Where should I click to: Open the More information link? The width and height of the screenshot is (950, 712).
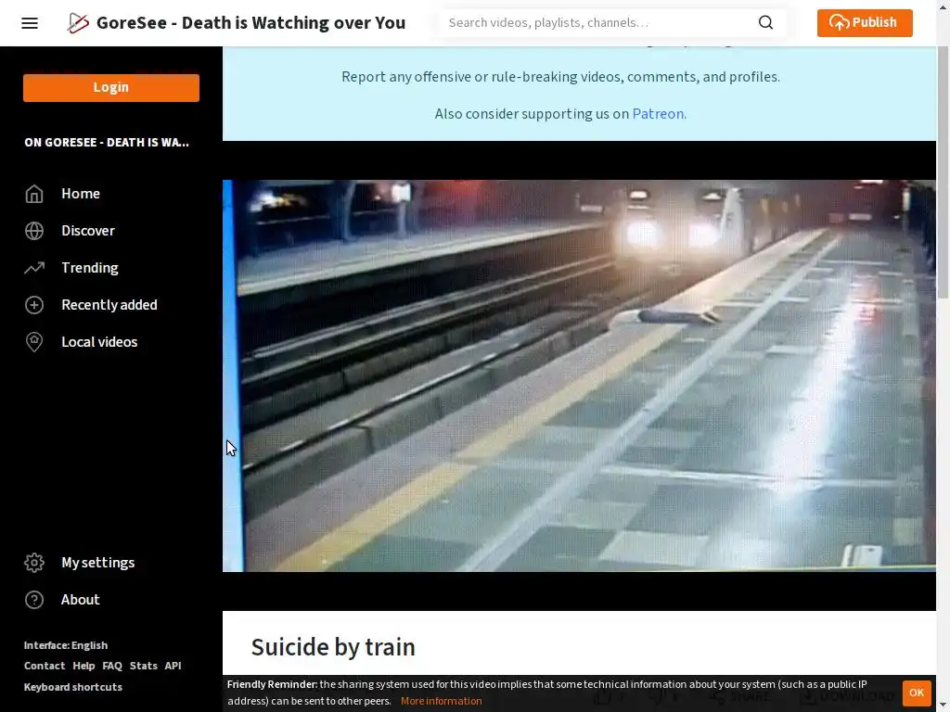pyautogui.click(x=441, y=701)
